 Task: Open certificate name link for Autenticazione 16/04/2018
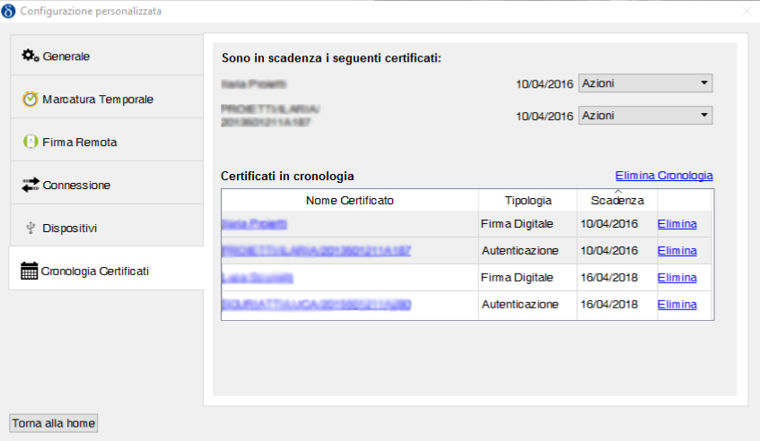coord(316,304)
